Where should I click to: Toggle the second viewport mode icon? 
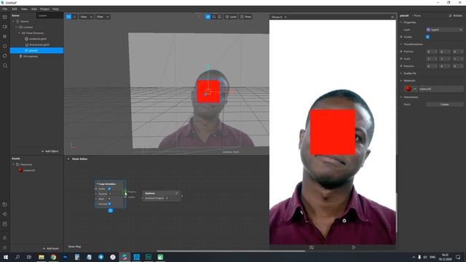74,17
